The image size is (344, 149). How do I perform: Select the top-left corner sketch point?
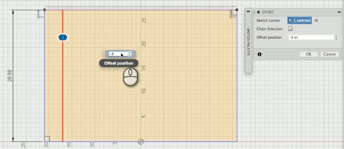click(x=44, y=10)
